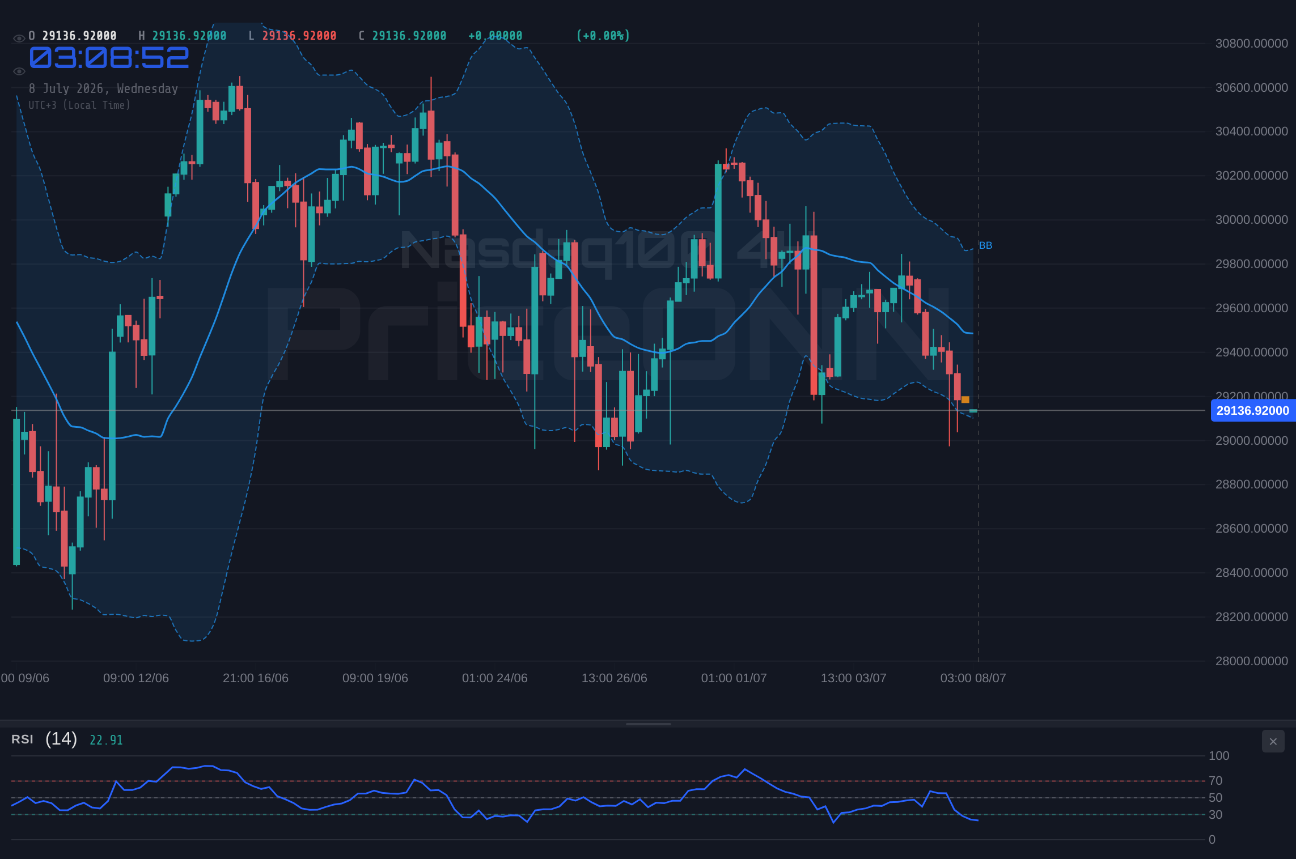Click the 03:08:52 countdown timer
The width and height of the screenshot is (1296, 859).
(109, 58)
